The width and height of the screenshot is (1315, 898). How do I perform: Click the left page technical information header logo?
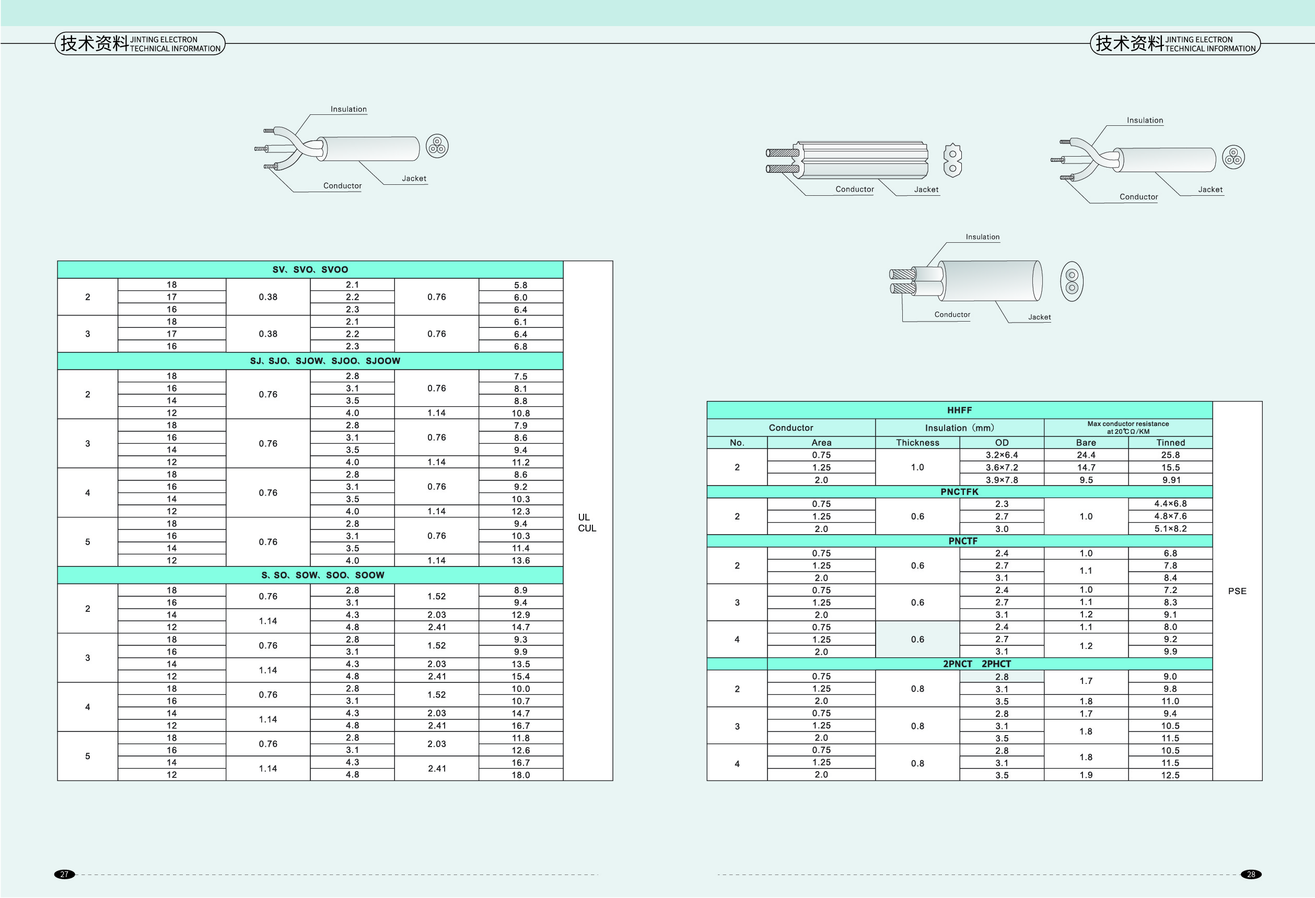coord(140,43)
